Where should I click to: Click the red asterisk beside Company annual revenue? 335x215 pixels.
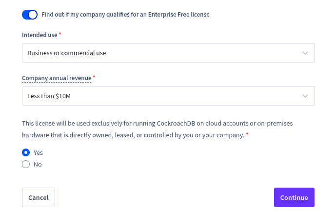[94, 77]
